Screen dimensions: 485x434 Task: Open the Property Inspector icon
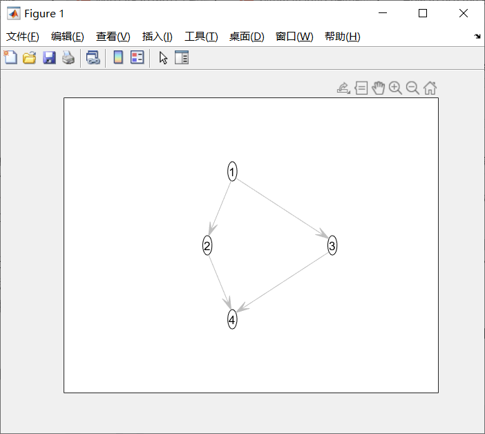click(182, 57)
